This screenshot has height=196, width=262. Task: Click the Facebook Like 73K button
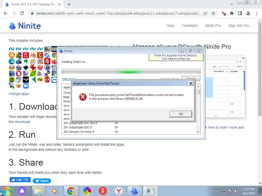tap(20, 180)
